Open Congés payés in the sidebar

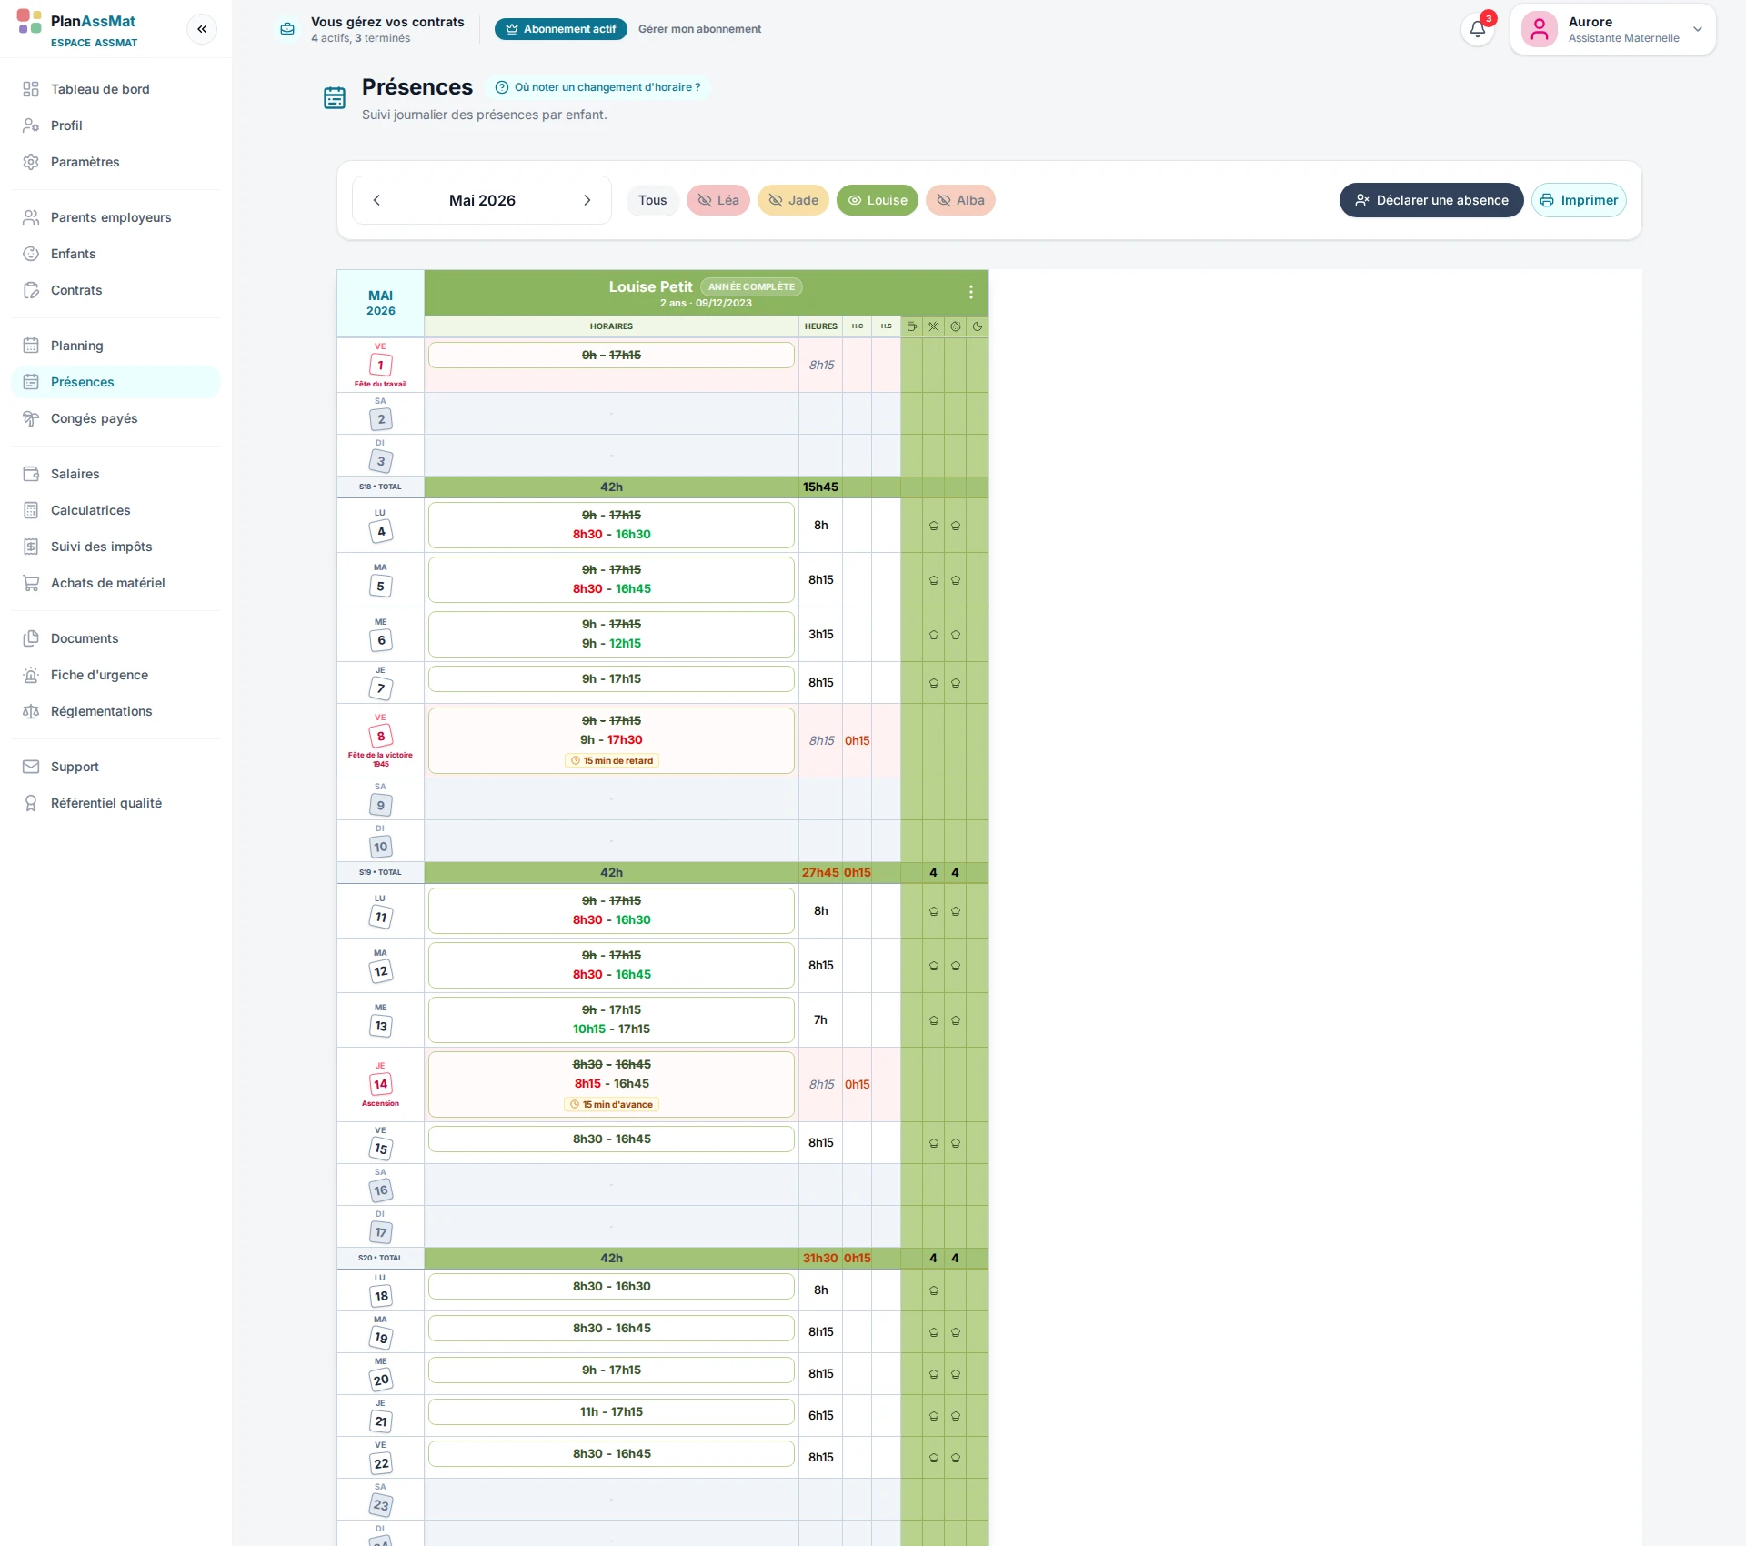tap(115, 418)
